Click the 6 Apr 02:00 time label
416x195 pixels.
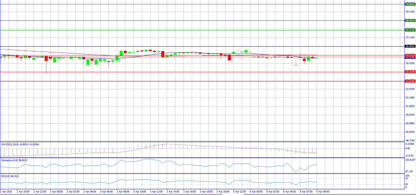click(273, 192)
